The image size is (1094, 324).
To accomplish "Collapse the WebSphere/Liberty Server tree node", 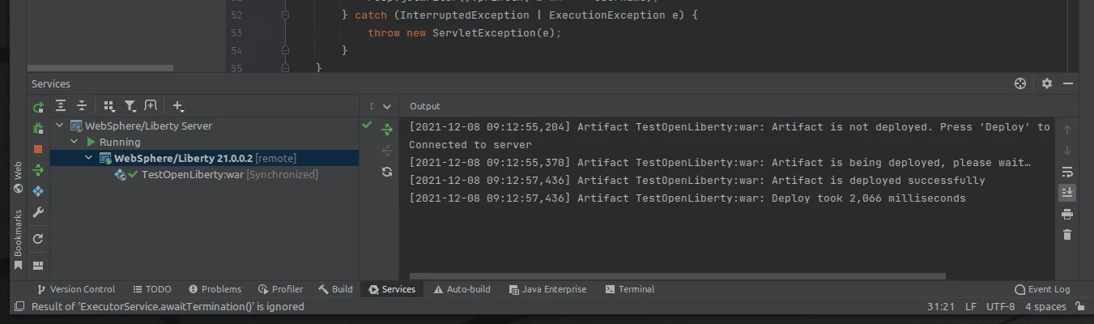I will [x=59, y=126].
